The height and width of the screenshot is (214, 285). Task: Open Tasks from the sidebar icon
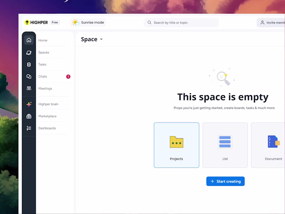pyautogui.click(x=29, y=64)
